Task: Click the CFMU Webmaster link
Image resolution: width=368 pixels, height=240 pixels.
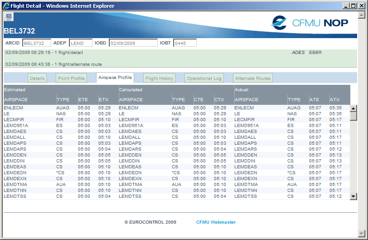Action: (x=216, y=222)
